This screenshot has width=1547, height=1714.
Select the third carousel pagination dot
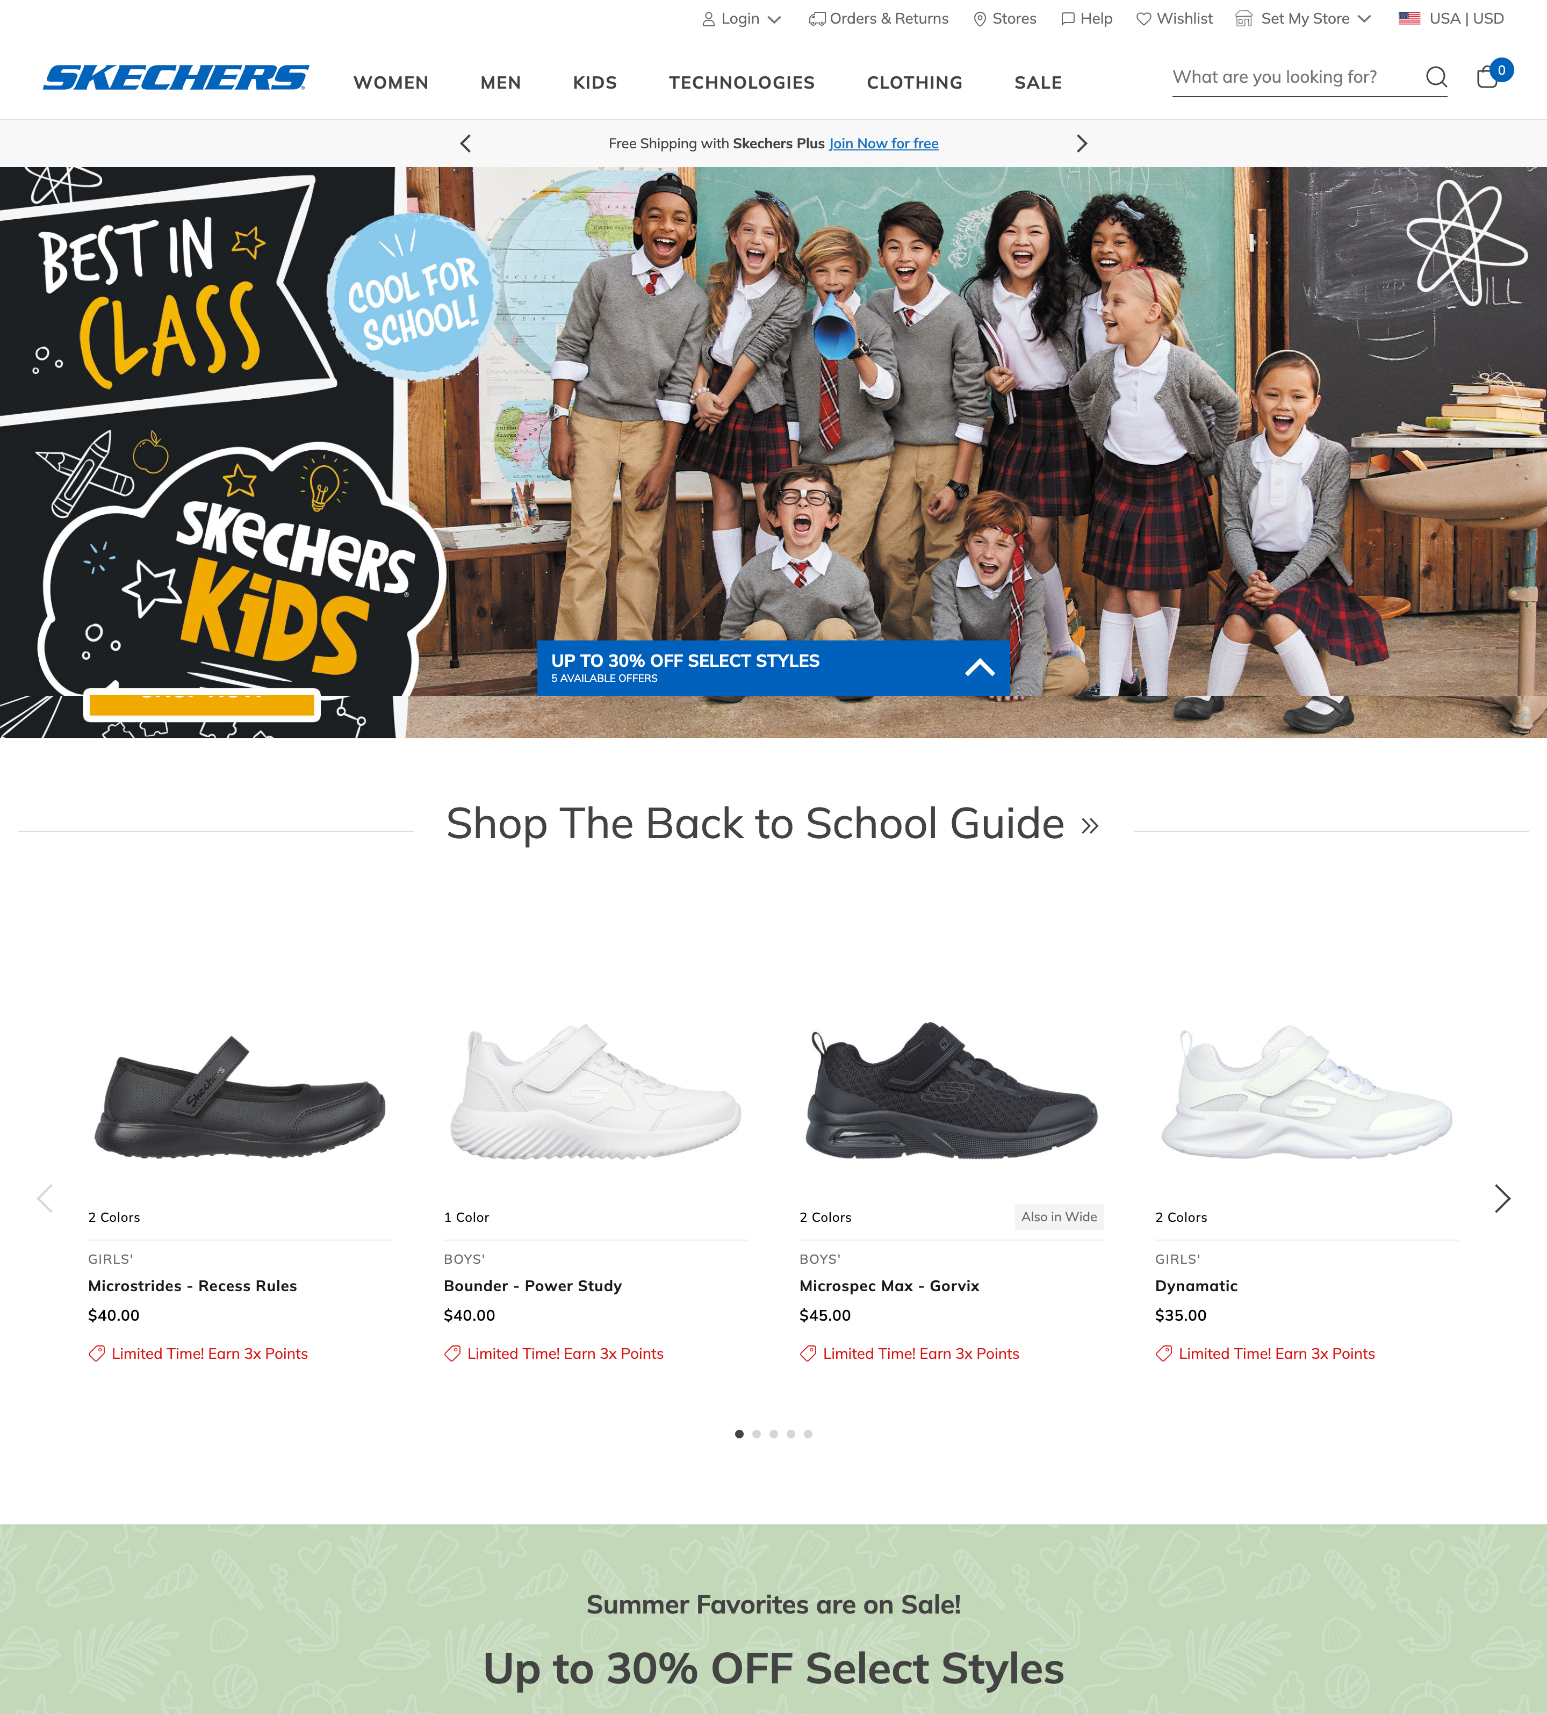coord(774,1434)
